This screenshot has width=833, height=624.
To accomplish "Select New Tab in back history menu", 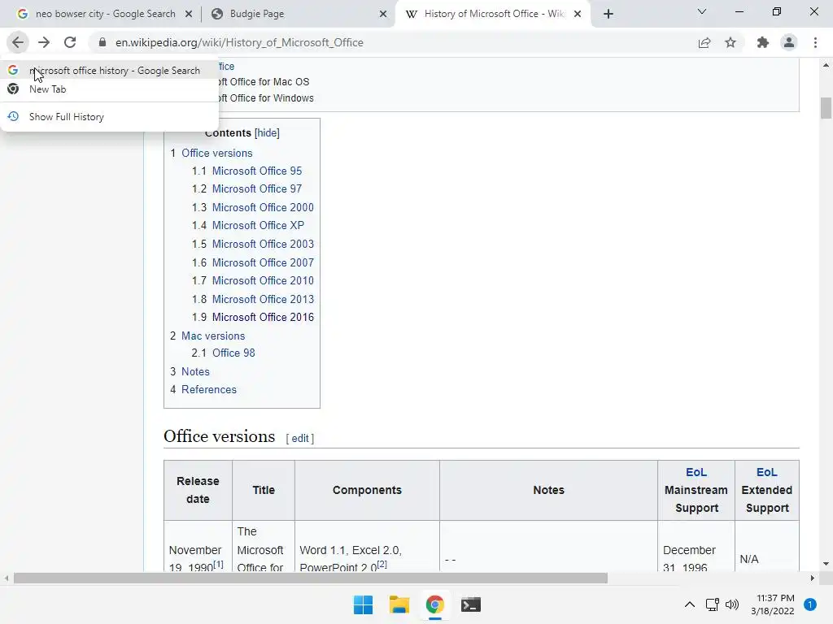I will (110, 89).
